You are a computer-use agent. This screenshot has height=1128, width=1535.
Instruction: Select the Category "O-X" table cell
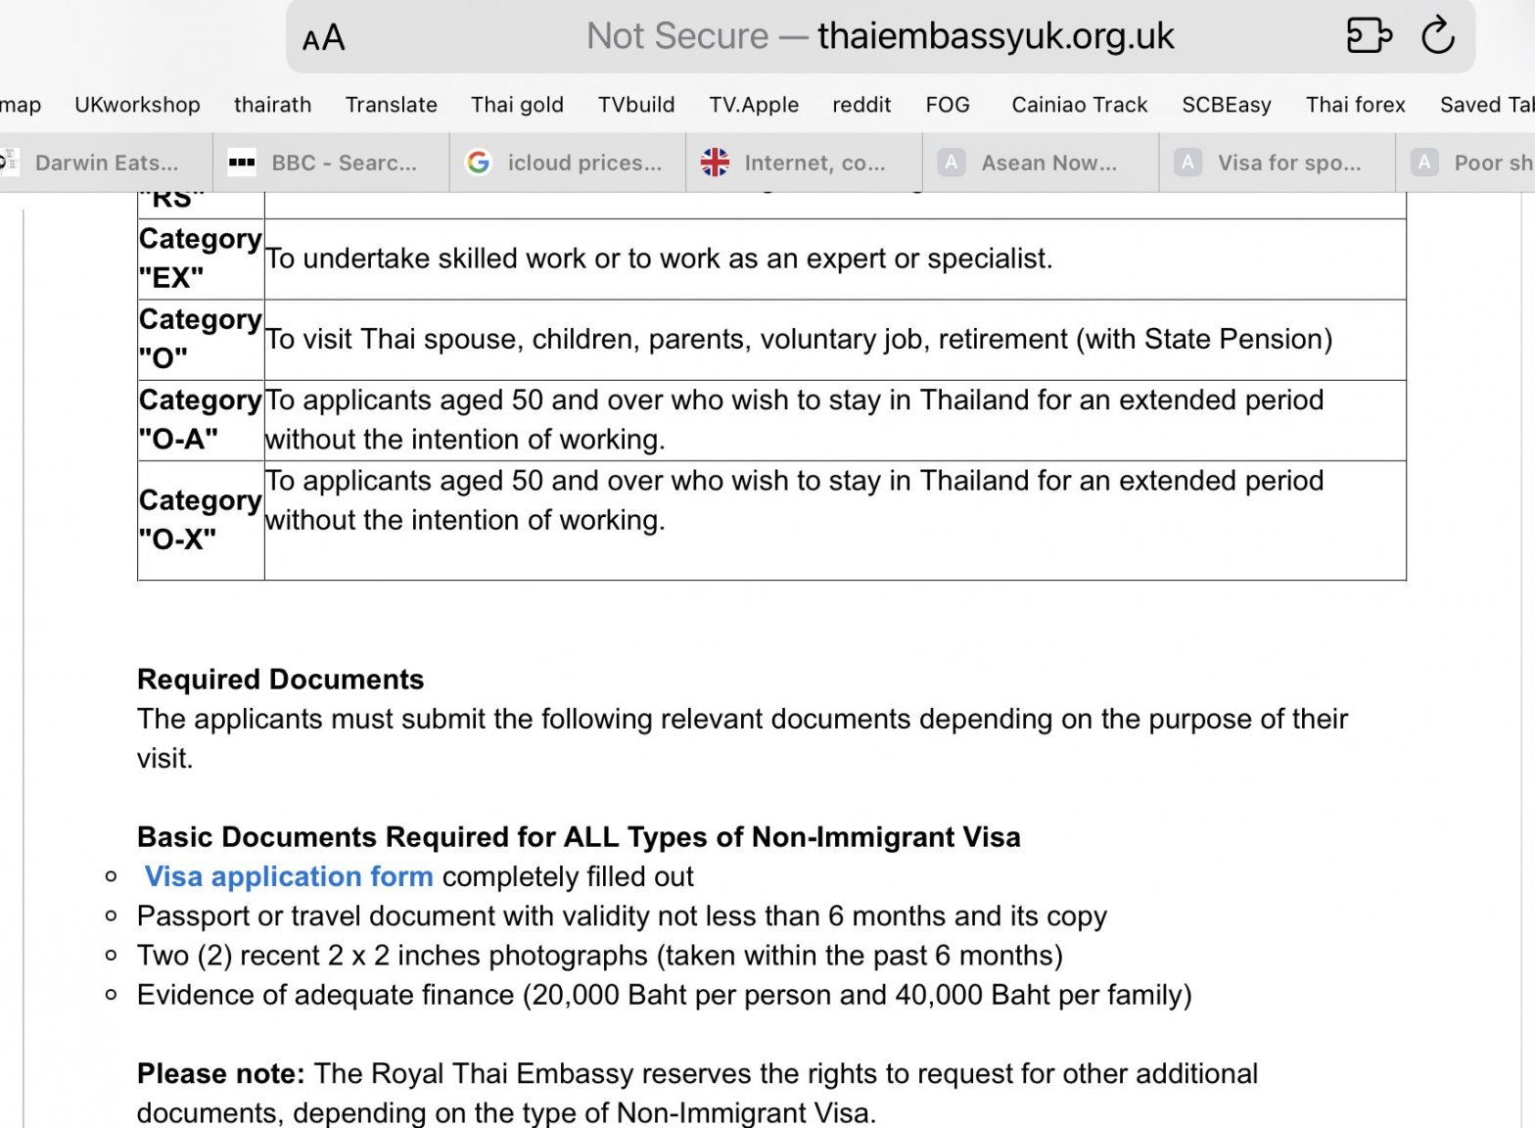click(201, 520)
